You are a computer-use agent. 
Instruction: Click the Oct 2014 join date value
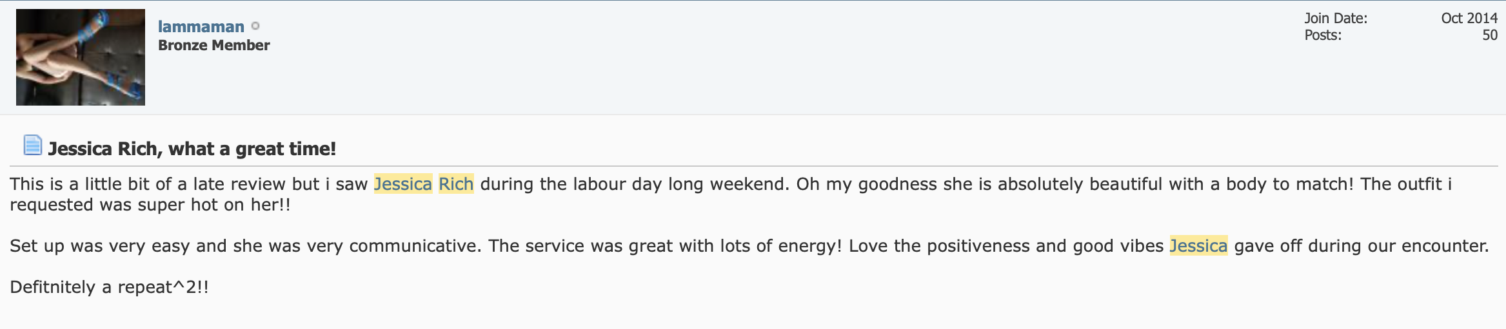tap(1469, 18)
